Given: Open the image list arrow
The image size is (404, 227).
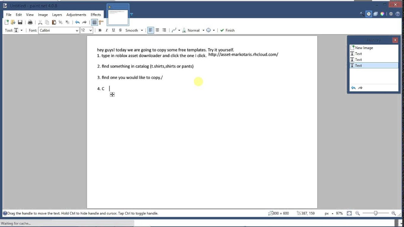Looking at the screenshot, I should coord(132,14).
